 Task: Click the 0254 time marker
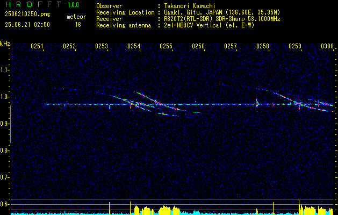pyautogui.click(x=134, y=46)
